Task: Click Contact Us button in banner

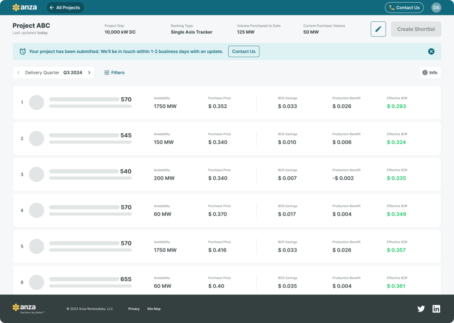Action: point(243,51)
